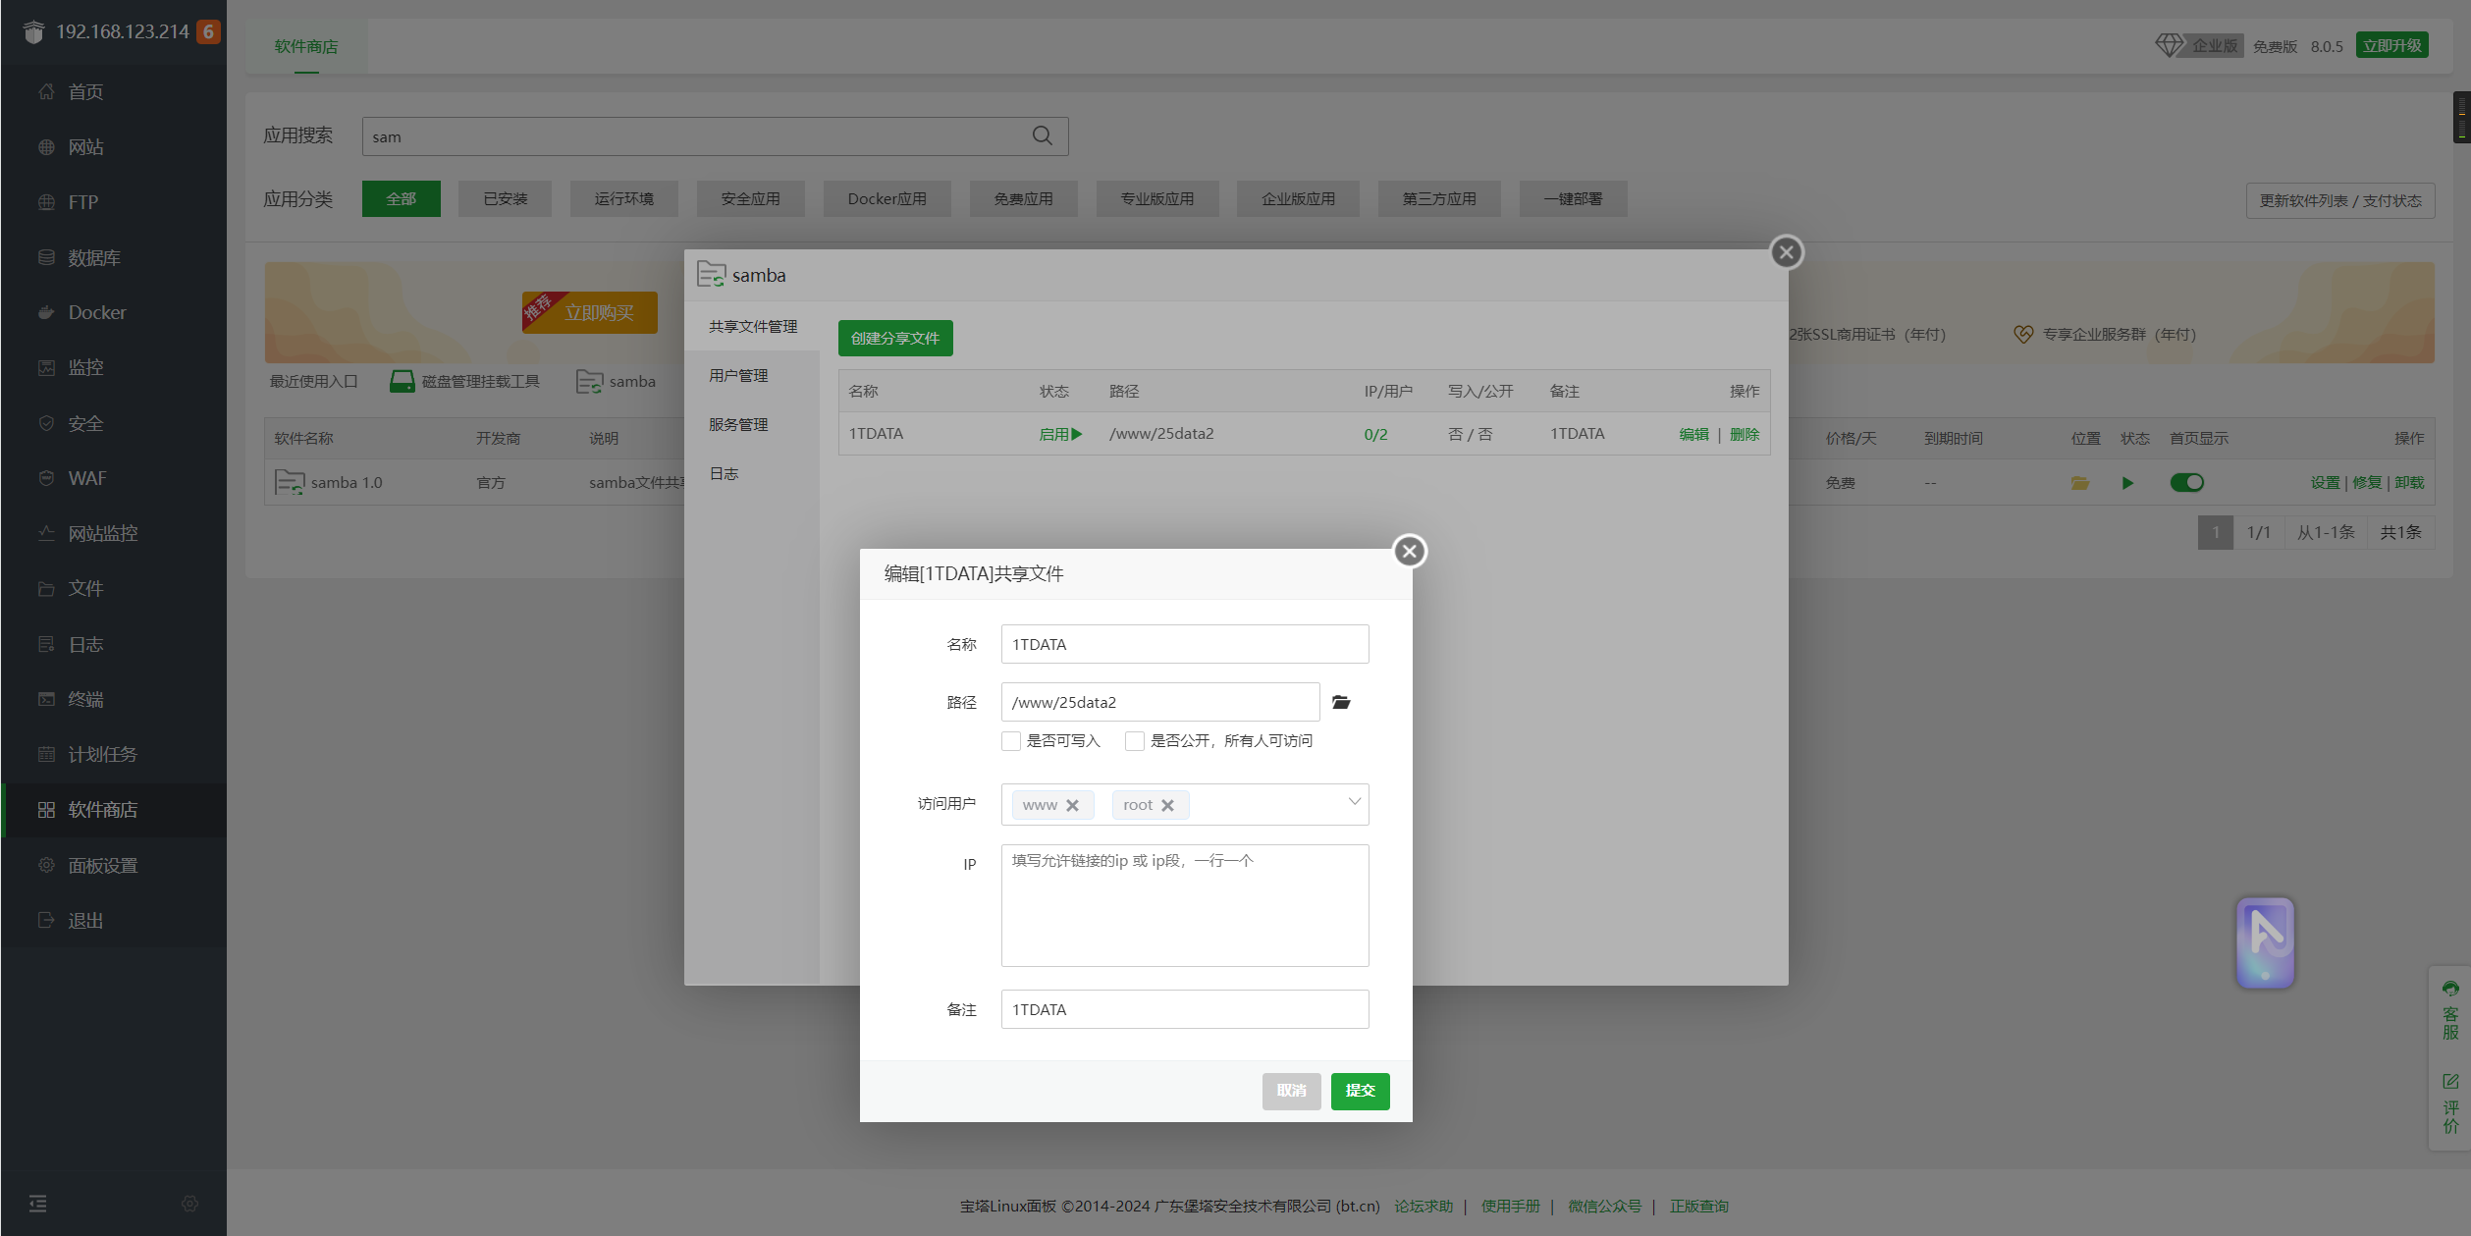Filter by 已安装 category

click(505, 198)
